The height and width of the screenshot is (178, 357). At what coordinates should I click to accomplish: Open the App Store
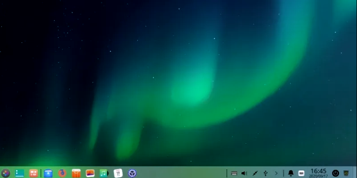pyautogui.click(x=76, y=173)
